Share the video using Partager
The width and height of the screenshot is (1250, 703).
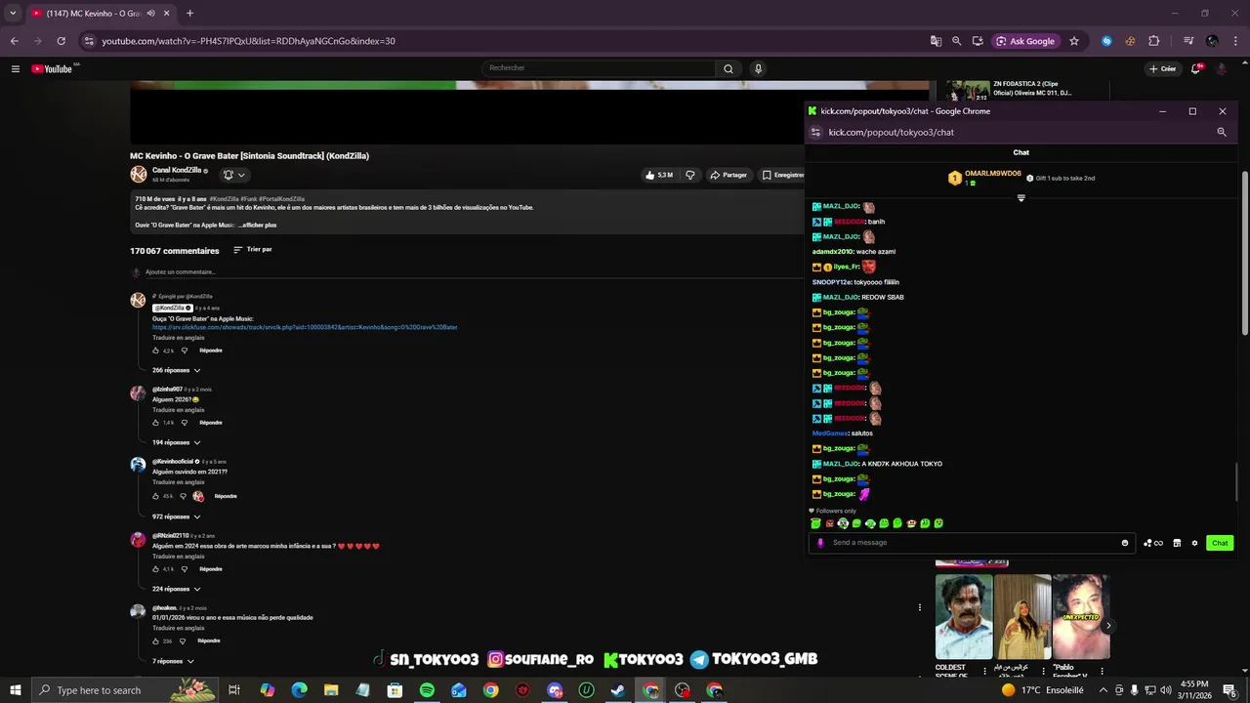click(729, 175)
